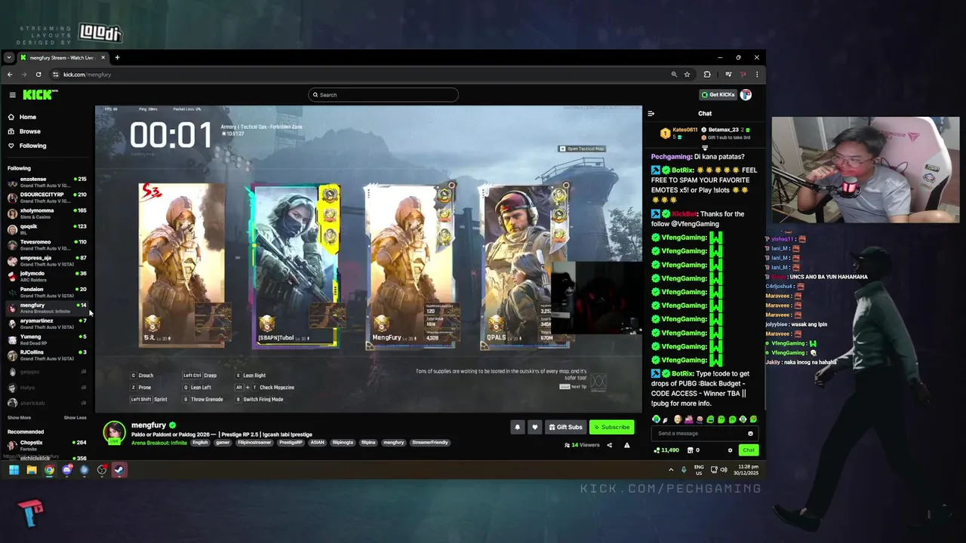Select aryamartinez channel in sidebar
966x543 pixels.
[x=47, y=324]
